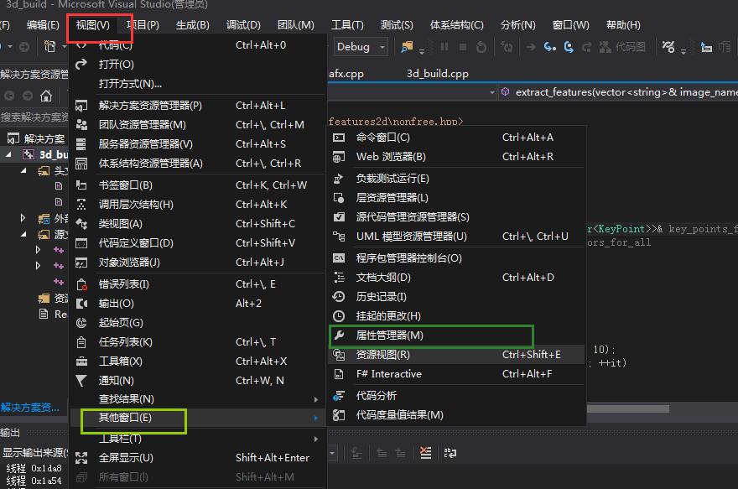The image size is (738, 489).
Task: Click the 源代码管理资源管理器 icon
Action: 339,217
